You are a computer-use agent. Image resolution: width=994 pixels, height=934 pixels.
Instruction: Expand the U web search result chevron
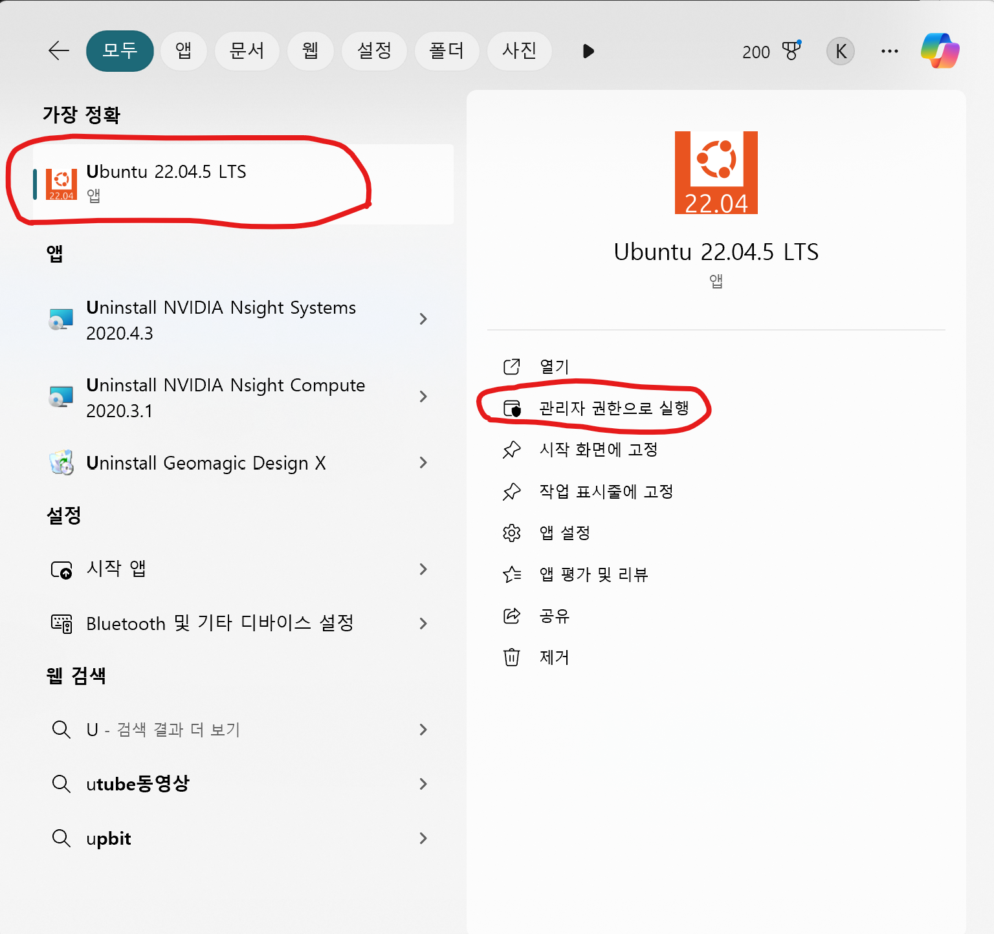423,730
